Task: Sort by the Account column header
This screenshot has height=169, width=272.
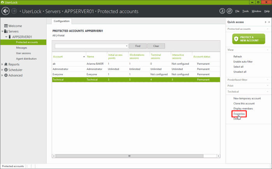Action: [x=69, y=56]
